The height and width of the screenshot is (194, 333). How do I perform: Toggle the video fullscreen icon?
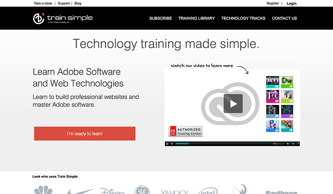[x=298, y=144]
